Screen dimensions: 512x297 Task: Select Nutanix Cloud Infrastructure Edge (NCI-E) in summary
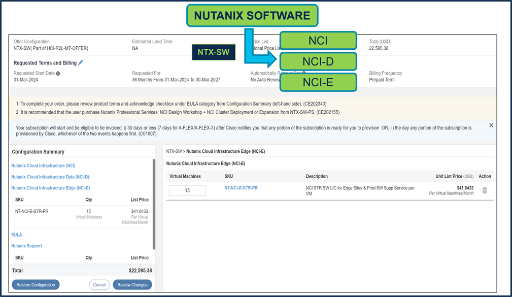tap(51, 188)
